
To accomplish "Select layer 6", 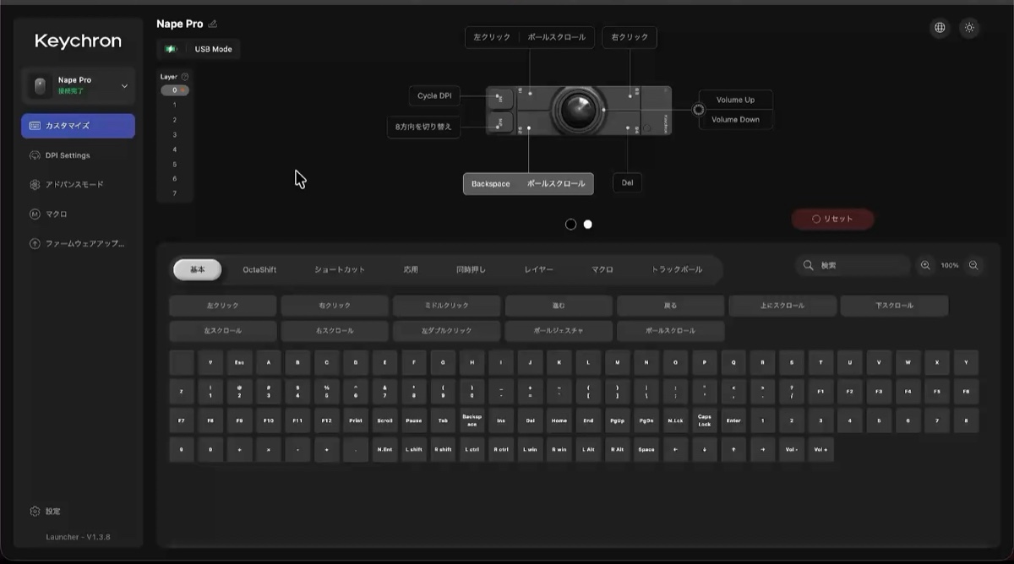I will pyautogui.click(x=175, y=179).
